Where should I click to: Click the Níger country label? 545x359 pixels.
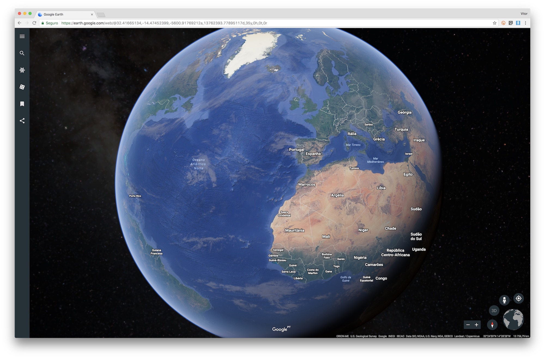tap(363, 230)
